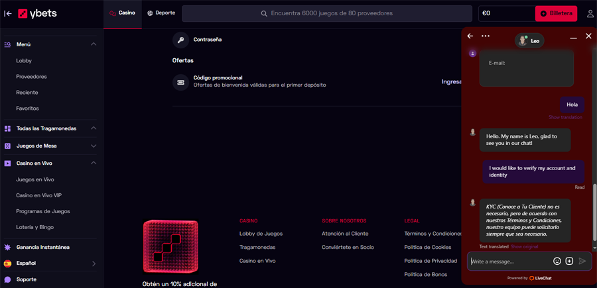Click the chat scrollbar
The height and width of the screenshot is (288, 597).
click(x=594, y=213)
